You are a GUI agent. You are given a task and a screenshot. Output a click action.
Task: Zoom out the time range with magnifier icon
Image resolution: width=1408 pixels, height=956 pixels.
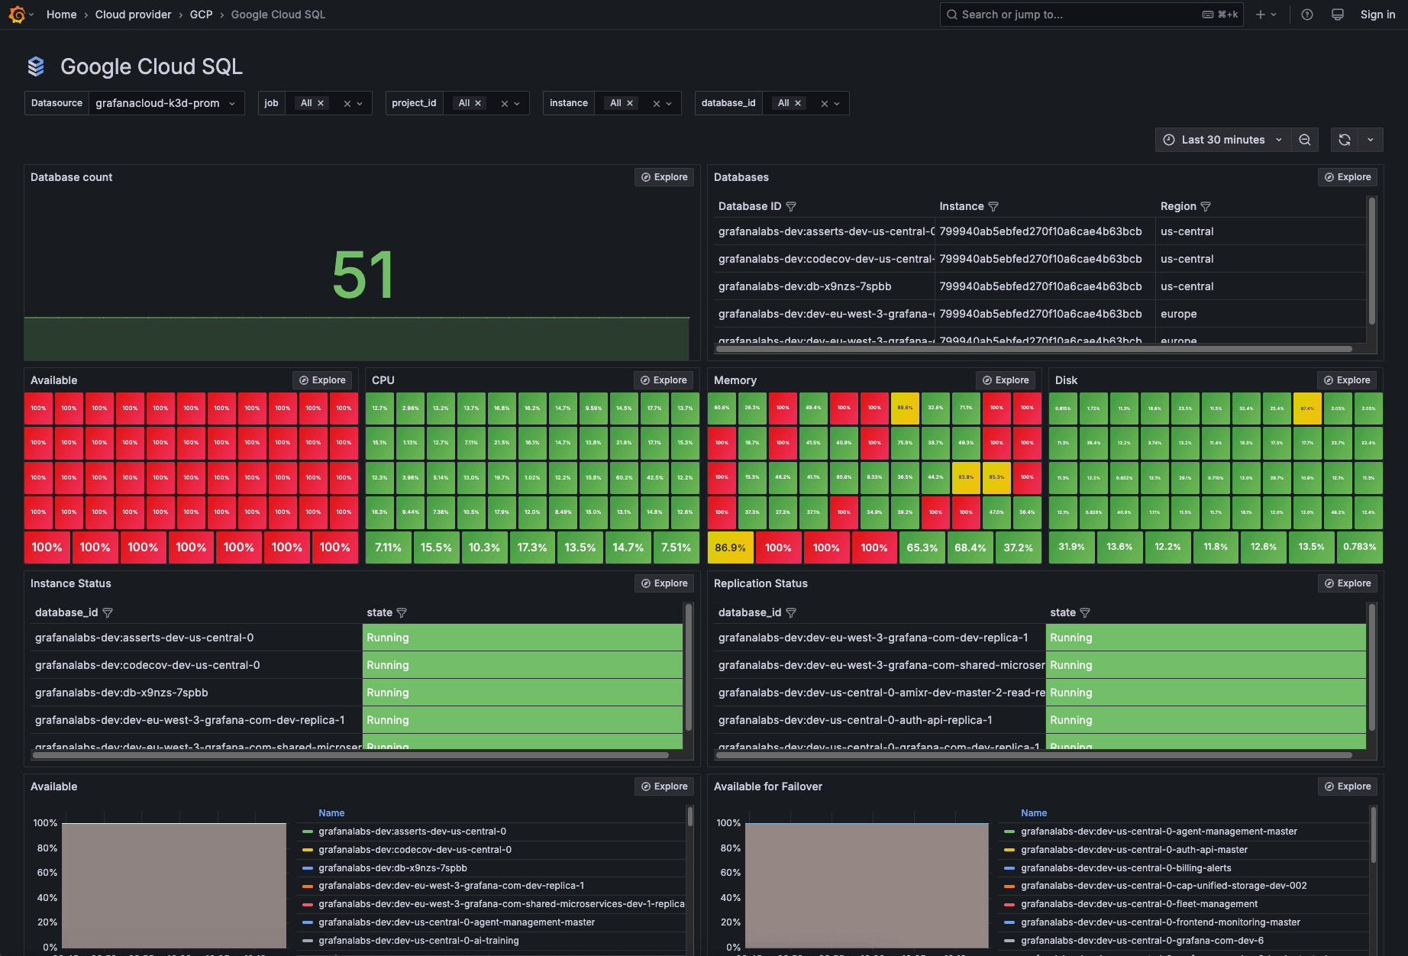[1305, 140]
